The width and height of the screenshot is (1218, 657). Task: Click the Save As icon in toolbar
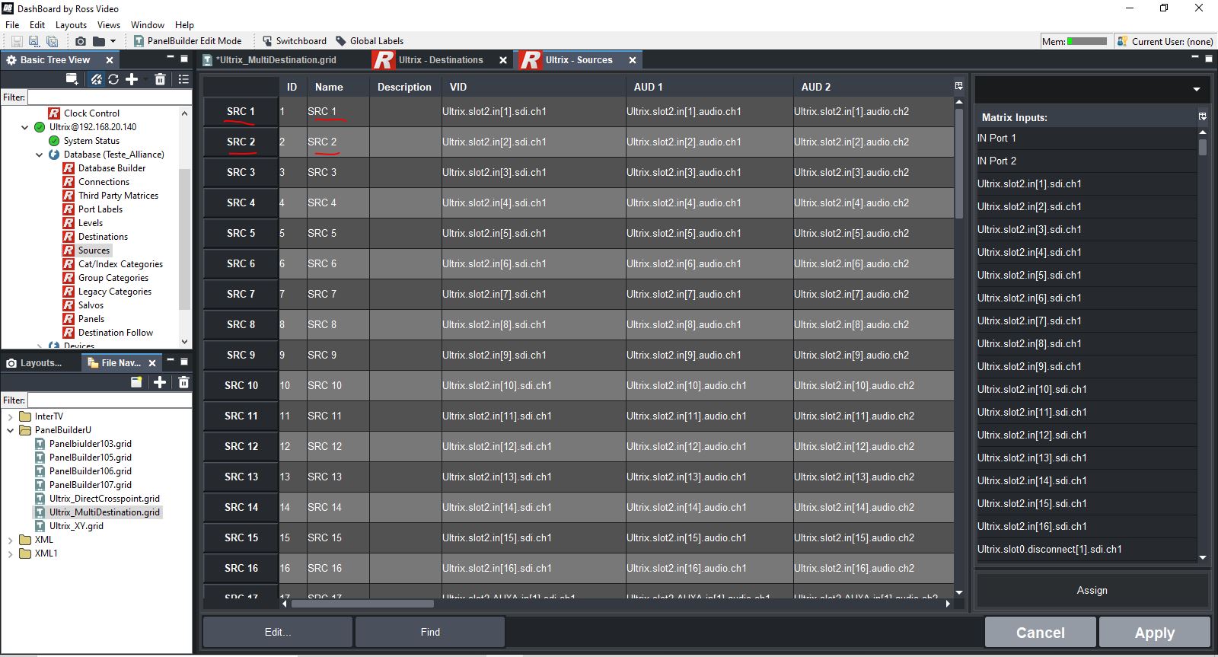(x=33, y=41)
